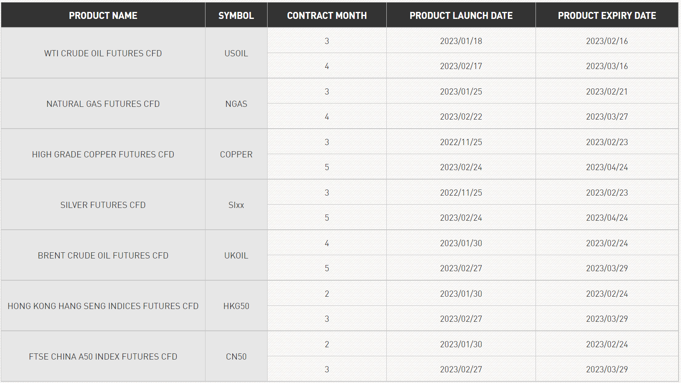Click the PRODUCT NAME column header

click(x=103, y=15)
